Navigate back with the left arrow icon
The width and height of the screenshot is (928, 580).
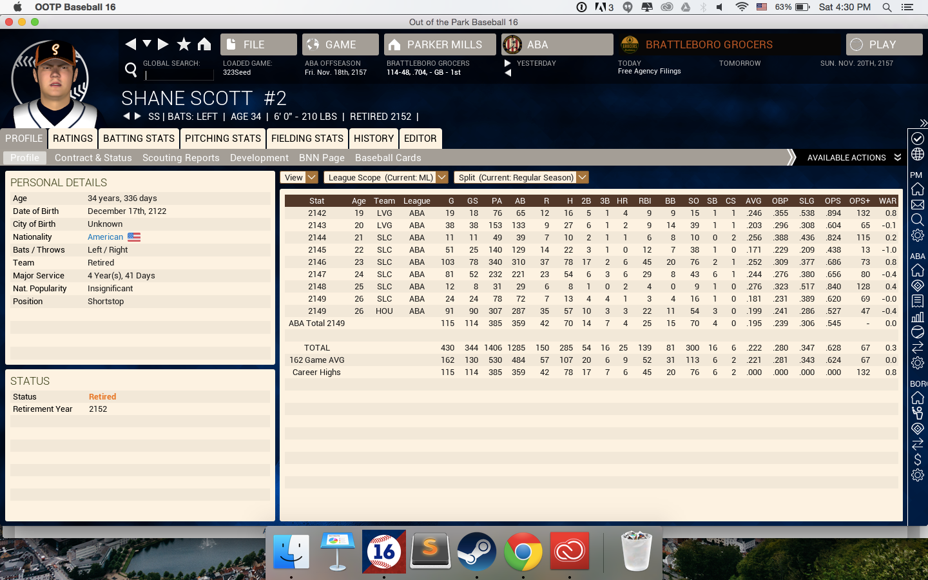[131, 44]
